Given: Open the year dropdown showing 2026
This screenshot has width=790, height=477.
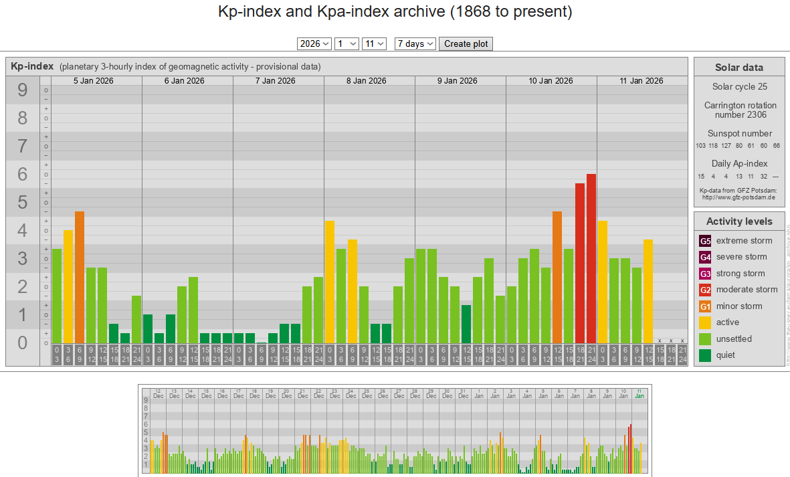Looking at the screenshot, I should pyautogui.click(x=314, y=43).
